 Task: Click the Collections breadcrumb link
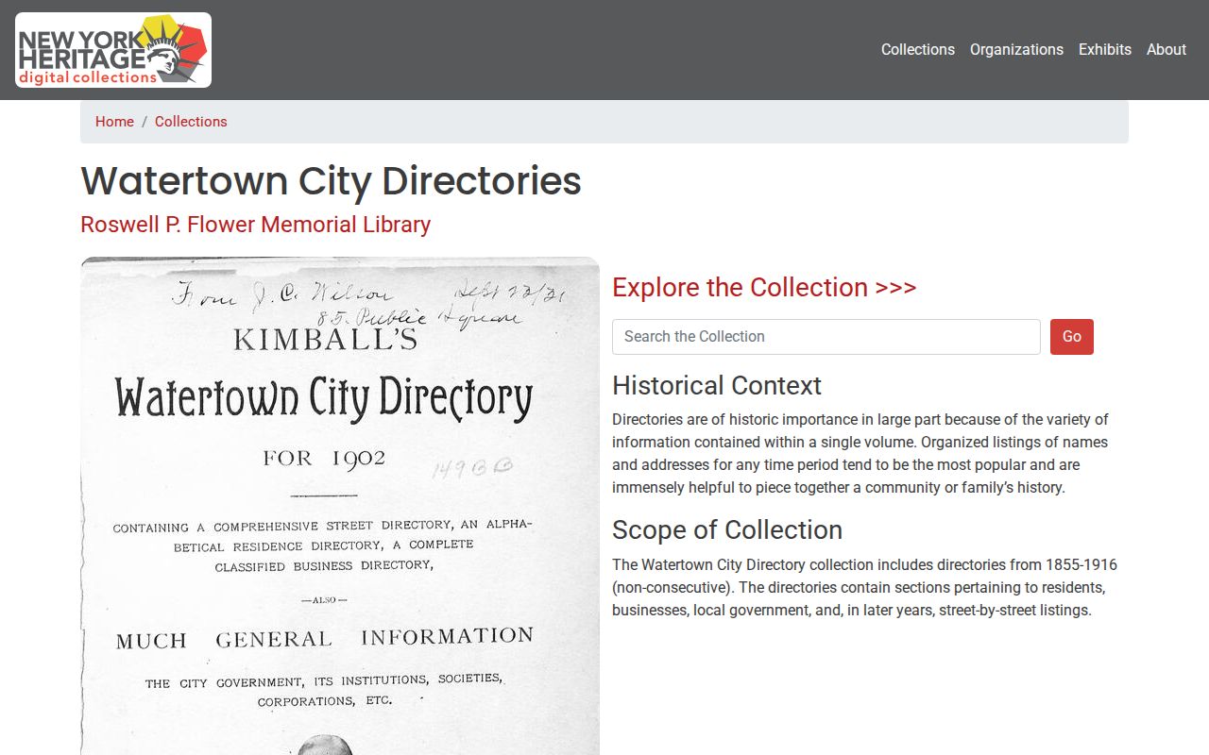191,122
